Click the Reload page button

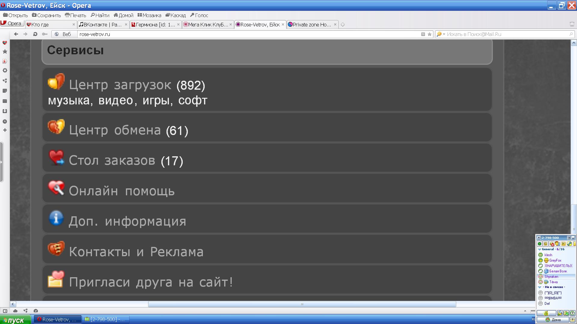point(35,34)
